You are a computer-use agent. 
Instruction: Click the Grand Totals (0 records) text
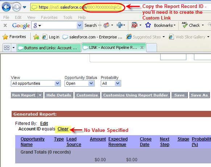[x=46, y=152]
